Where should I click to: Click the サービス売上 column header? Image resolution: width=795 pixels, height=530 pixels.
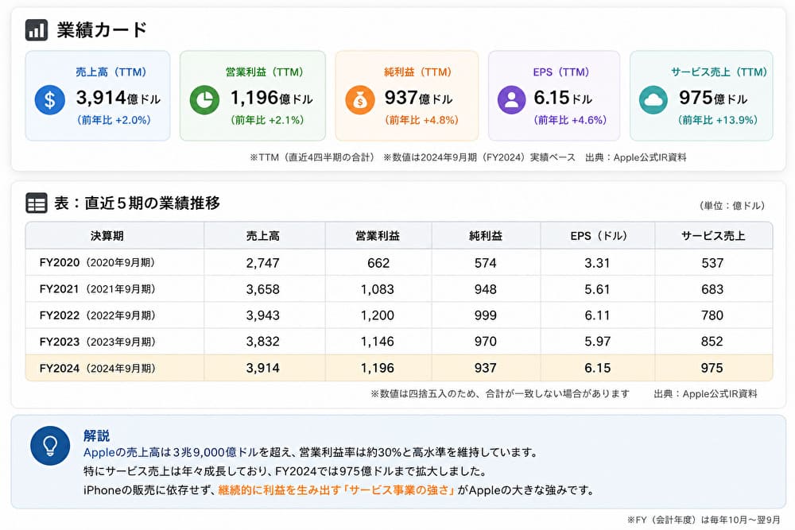click(713, 236)
